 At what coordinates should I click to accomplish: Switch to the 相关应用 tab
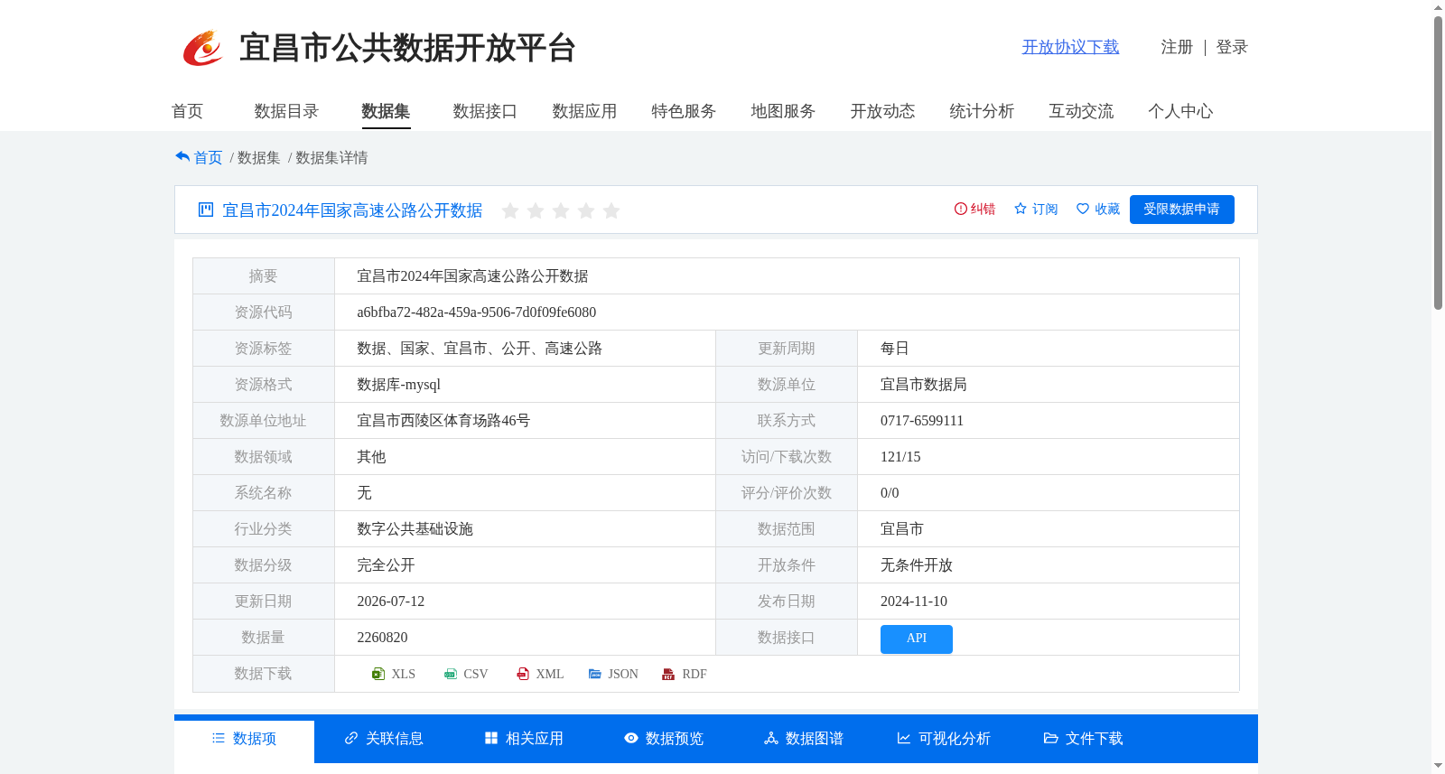tap(524, 739)
